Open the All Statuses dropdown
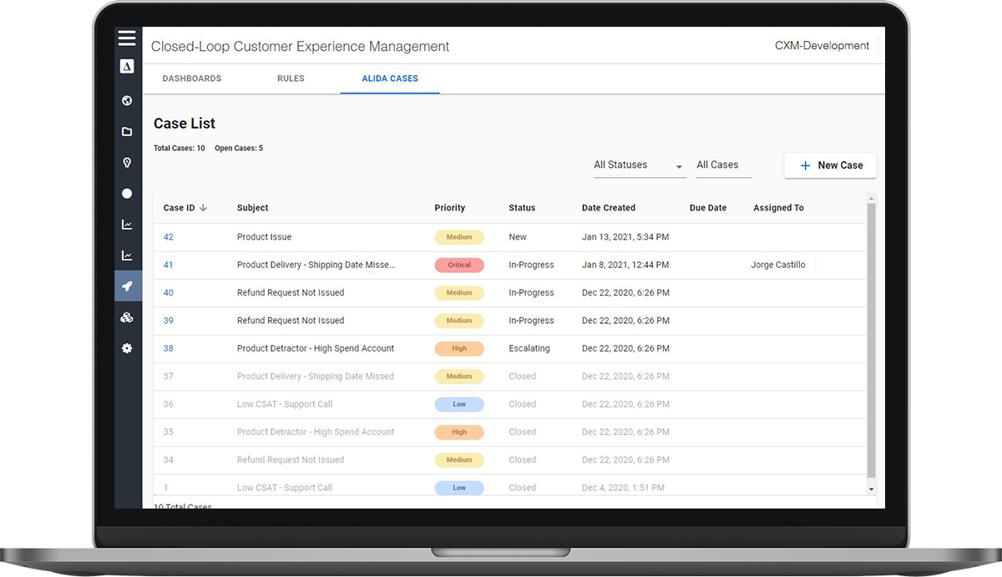This screenshot has height=577, width=1002. pyautogui.click(x=640, y=165)
